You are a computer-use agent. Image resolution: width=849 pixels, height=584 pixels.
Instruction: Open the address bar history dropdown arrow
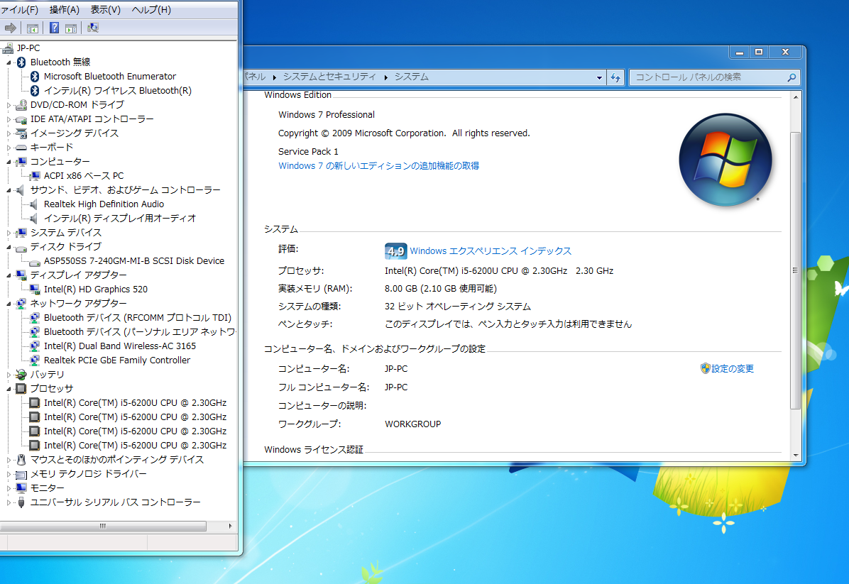coord(599,77)
